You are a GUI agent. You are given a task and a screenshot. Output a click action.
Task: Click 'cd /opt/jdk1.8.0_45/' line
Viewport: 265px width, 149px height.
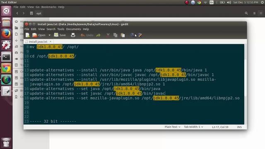[x=53, y=56]
